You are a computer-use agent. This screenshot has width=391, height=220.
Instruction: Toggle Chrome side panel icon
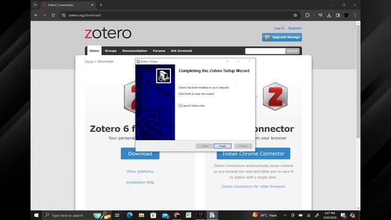point(338,15)
